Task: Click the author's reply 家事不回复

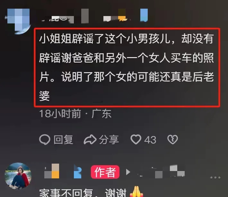Action: click(83, 193)
